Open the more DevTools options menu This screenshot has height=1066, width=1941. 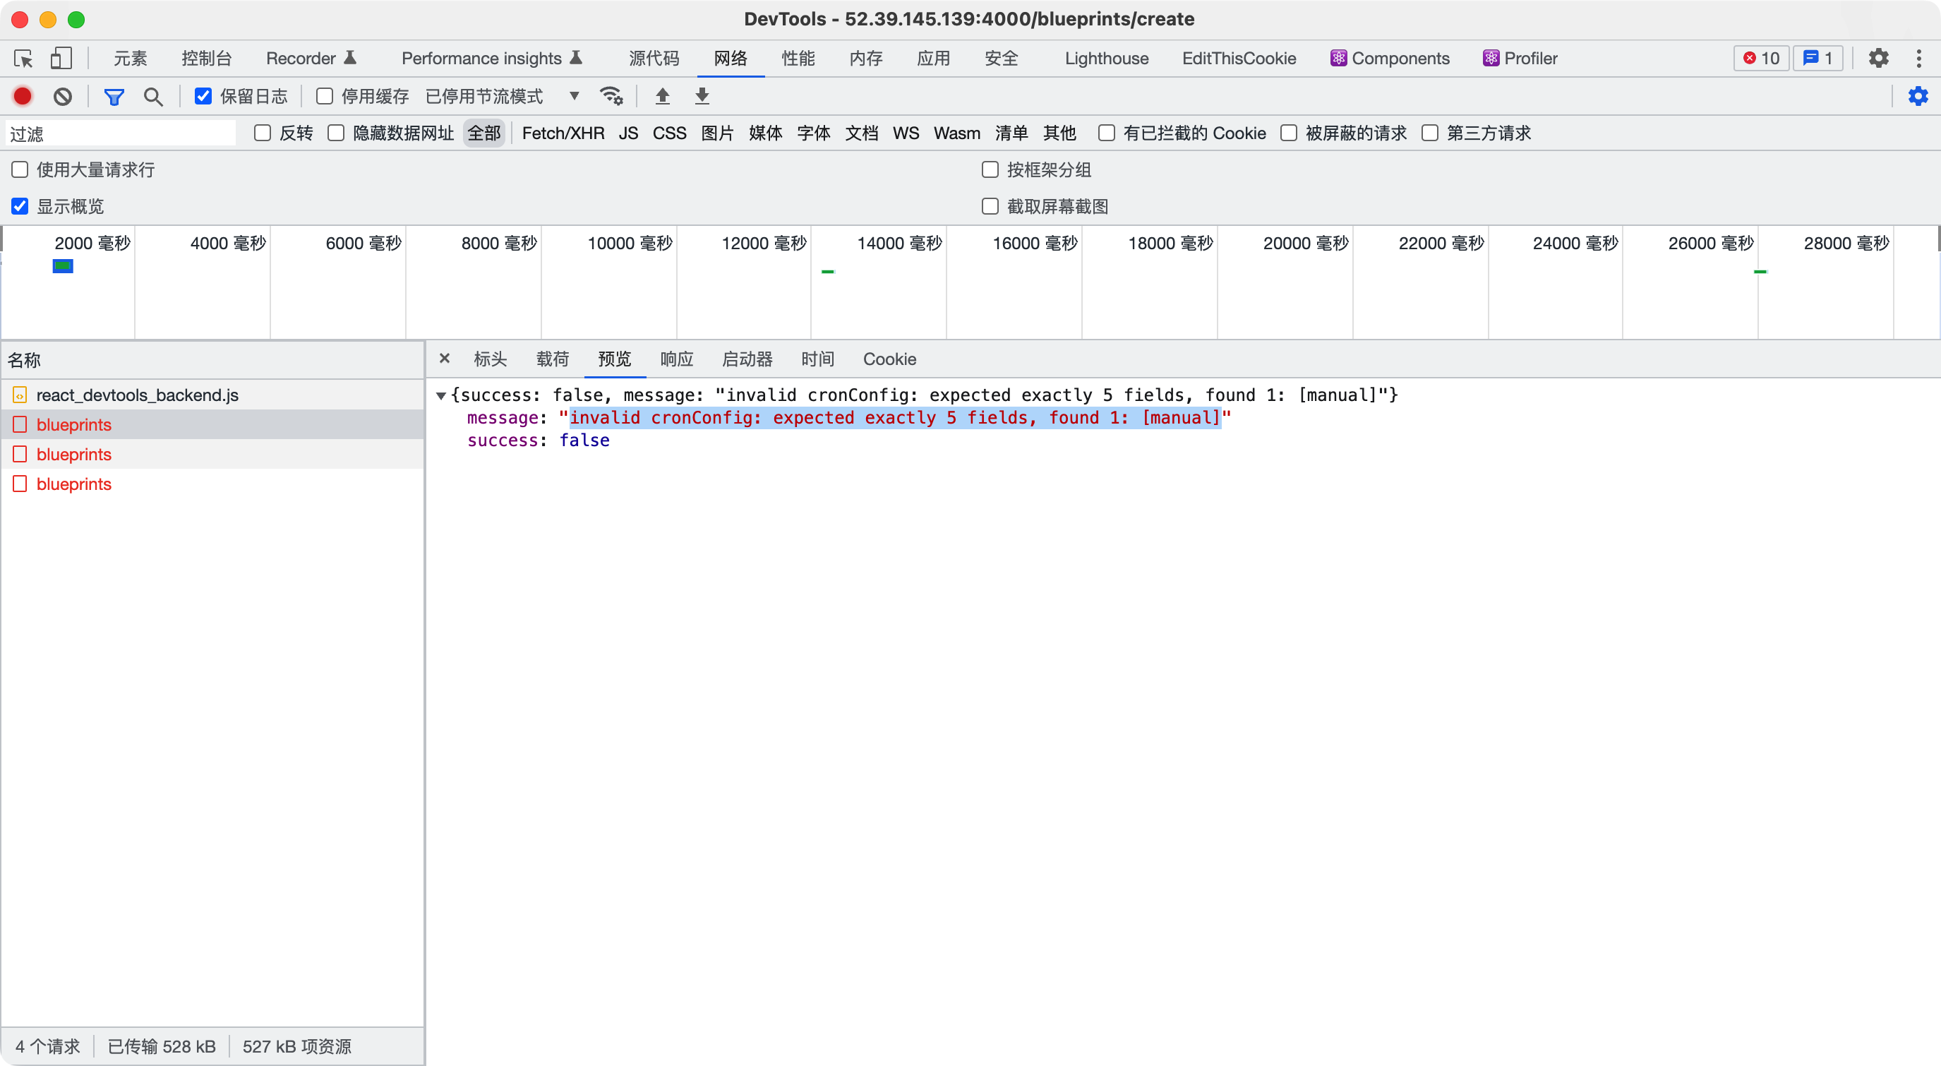click(x=1920, y=58)
